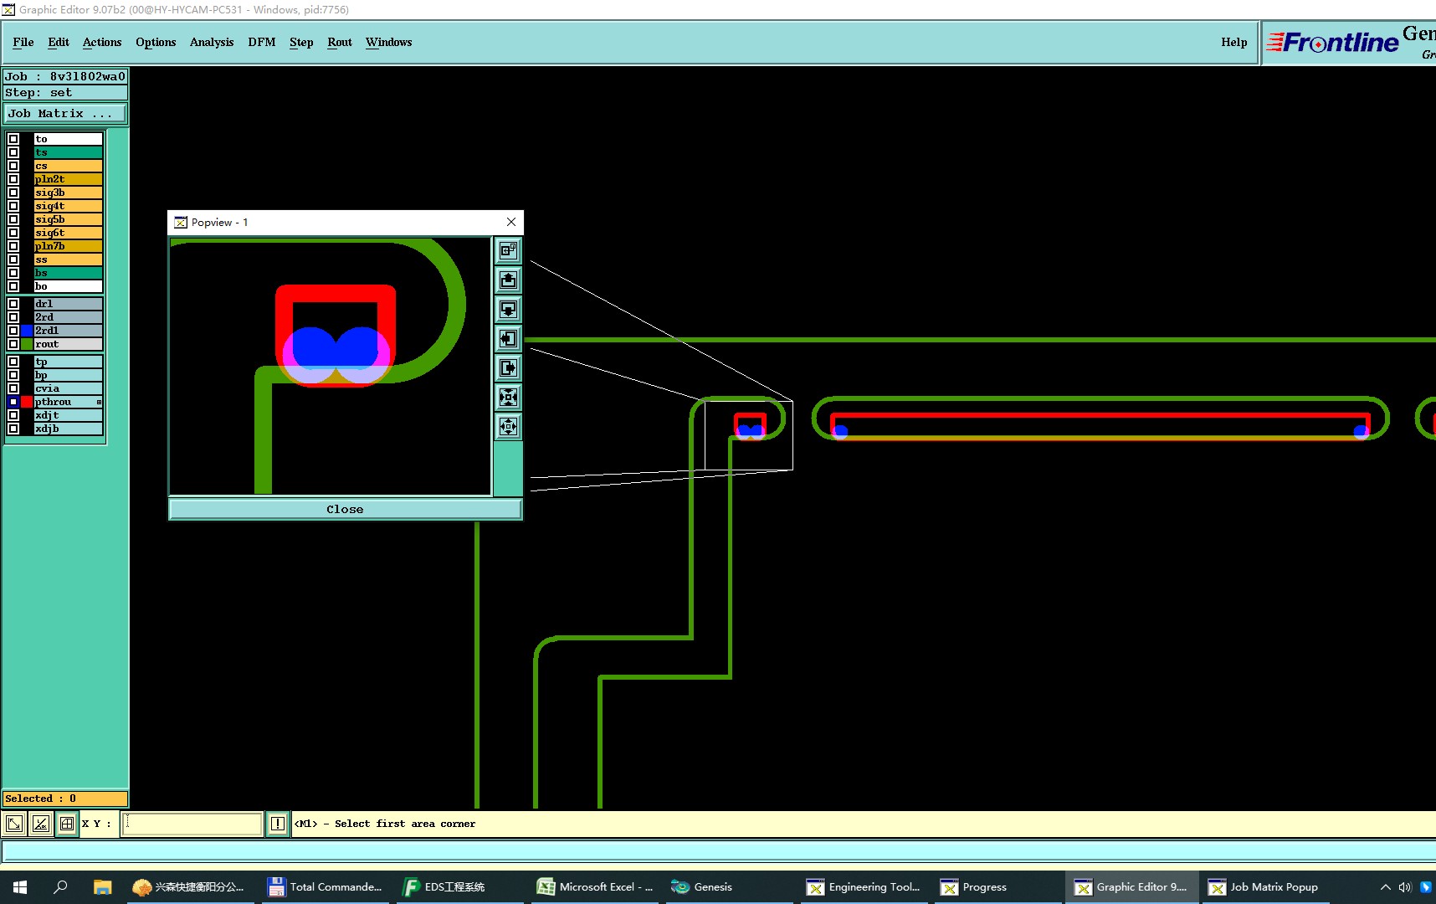Open the Windows menu
Screen dimensions: 1436x904
[x=389, y=42]
